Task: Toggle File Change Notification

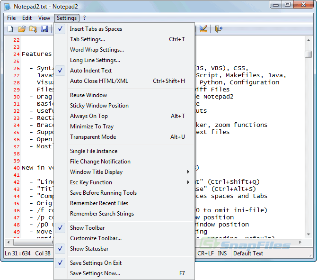Action: pos(124,162)
